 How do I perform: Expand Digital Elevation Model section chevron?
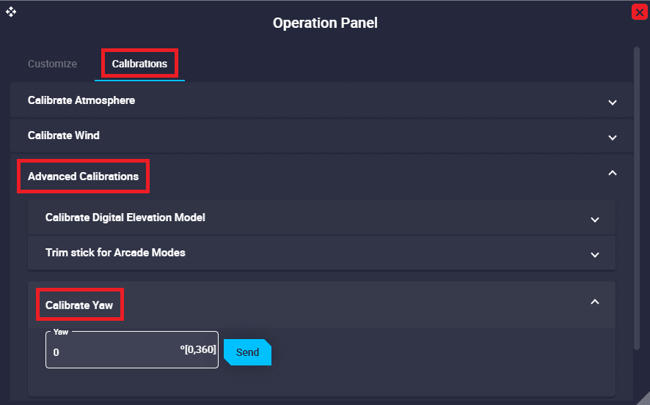(595, 219)
